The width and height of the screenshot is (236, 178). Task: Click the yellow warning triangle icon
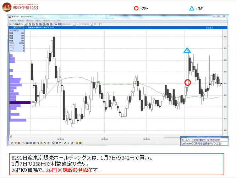coord(42,143)
